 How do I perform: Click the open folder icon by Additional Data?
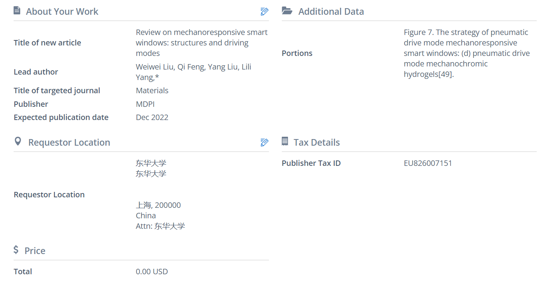[287, 11]
